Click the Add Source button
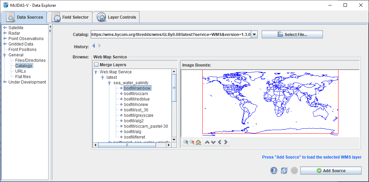Image resolution: width=369 pixels, height=182 pixels. pos(331,171)
